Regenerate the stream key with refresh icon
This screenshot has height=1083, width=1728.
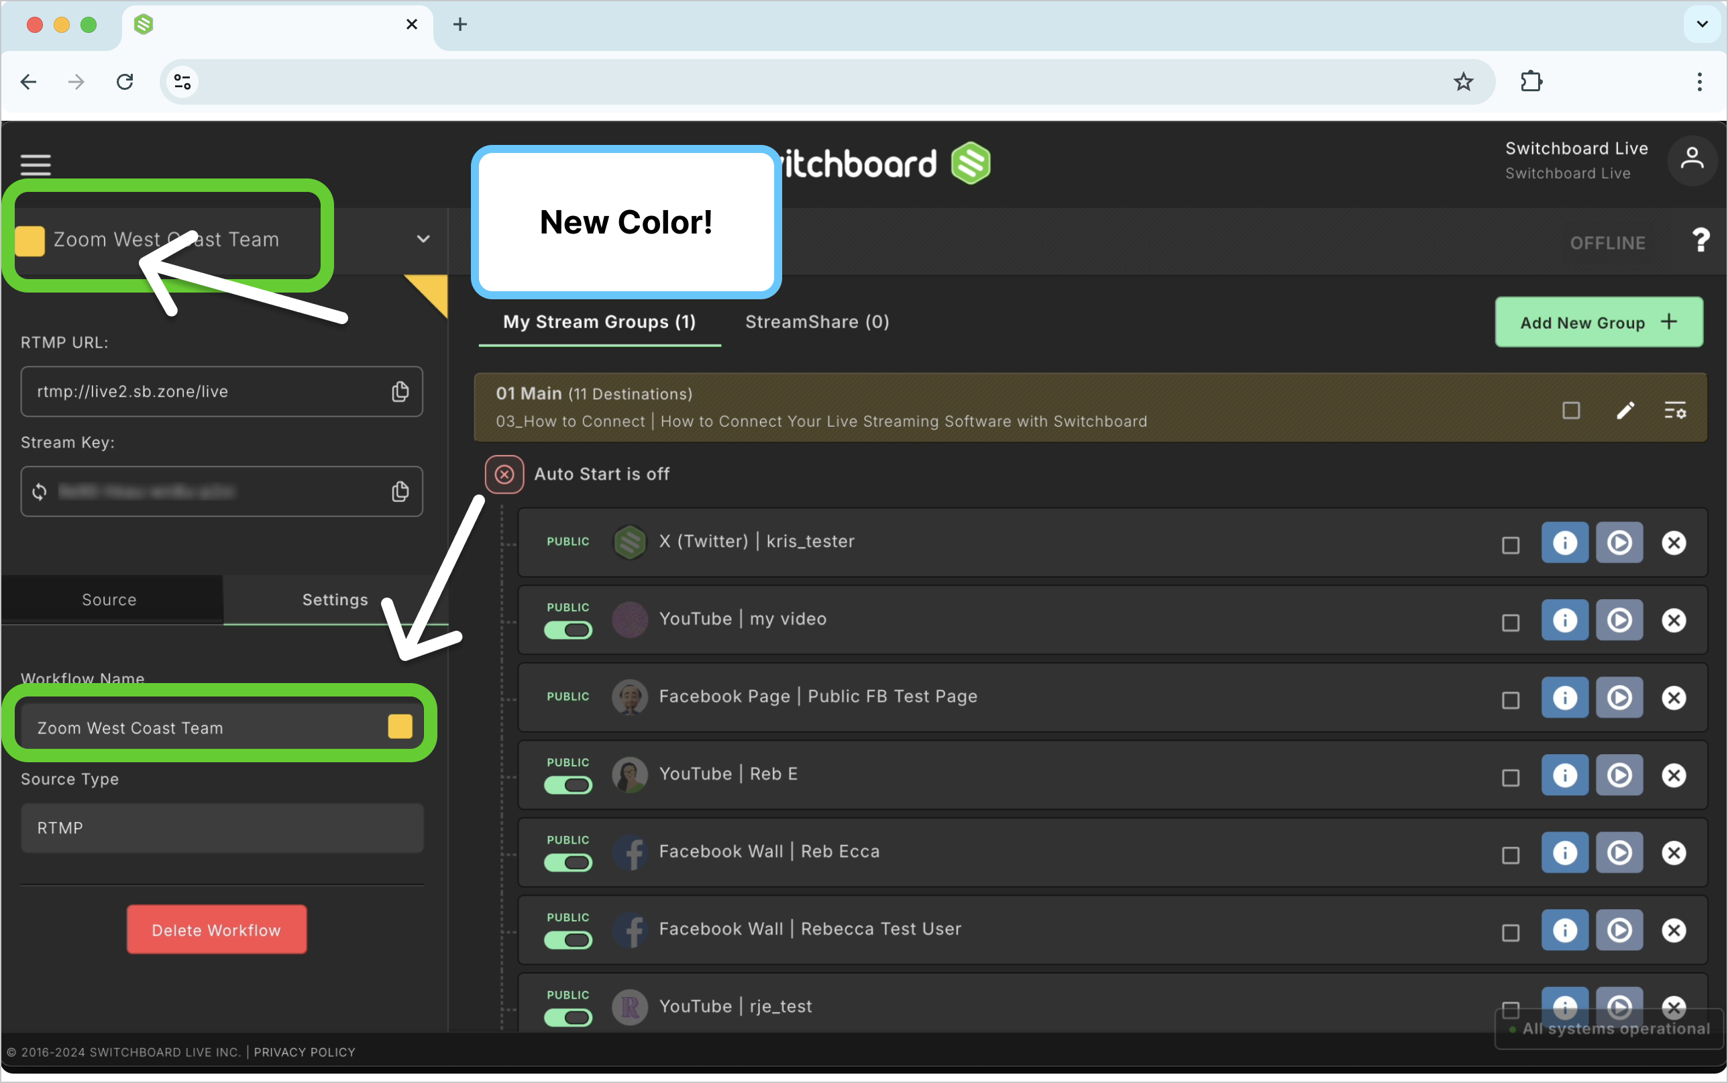[x=40, y=491]
